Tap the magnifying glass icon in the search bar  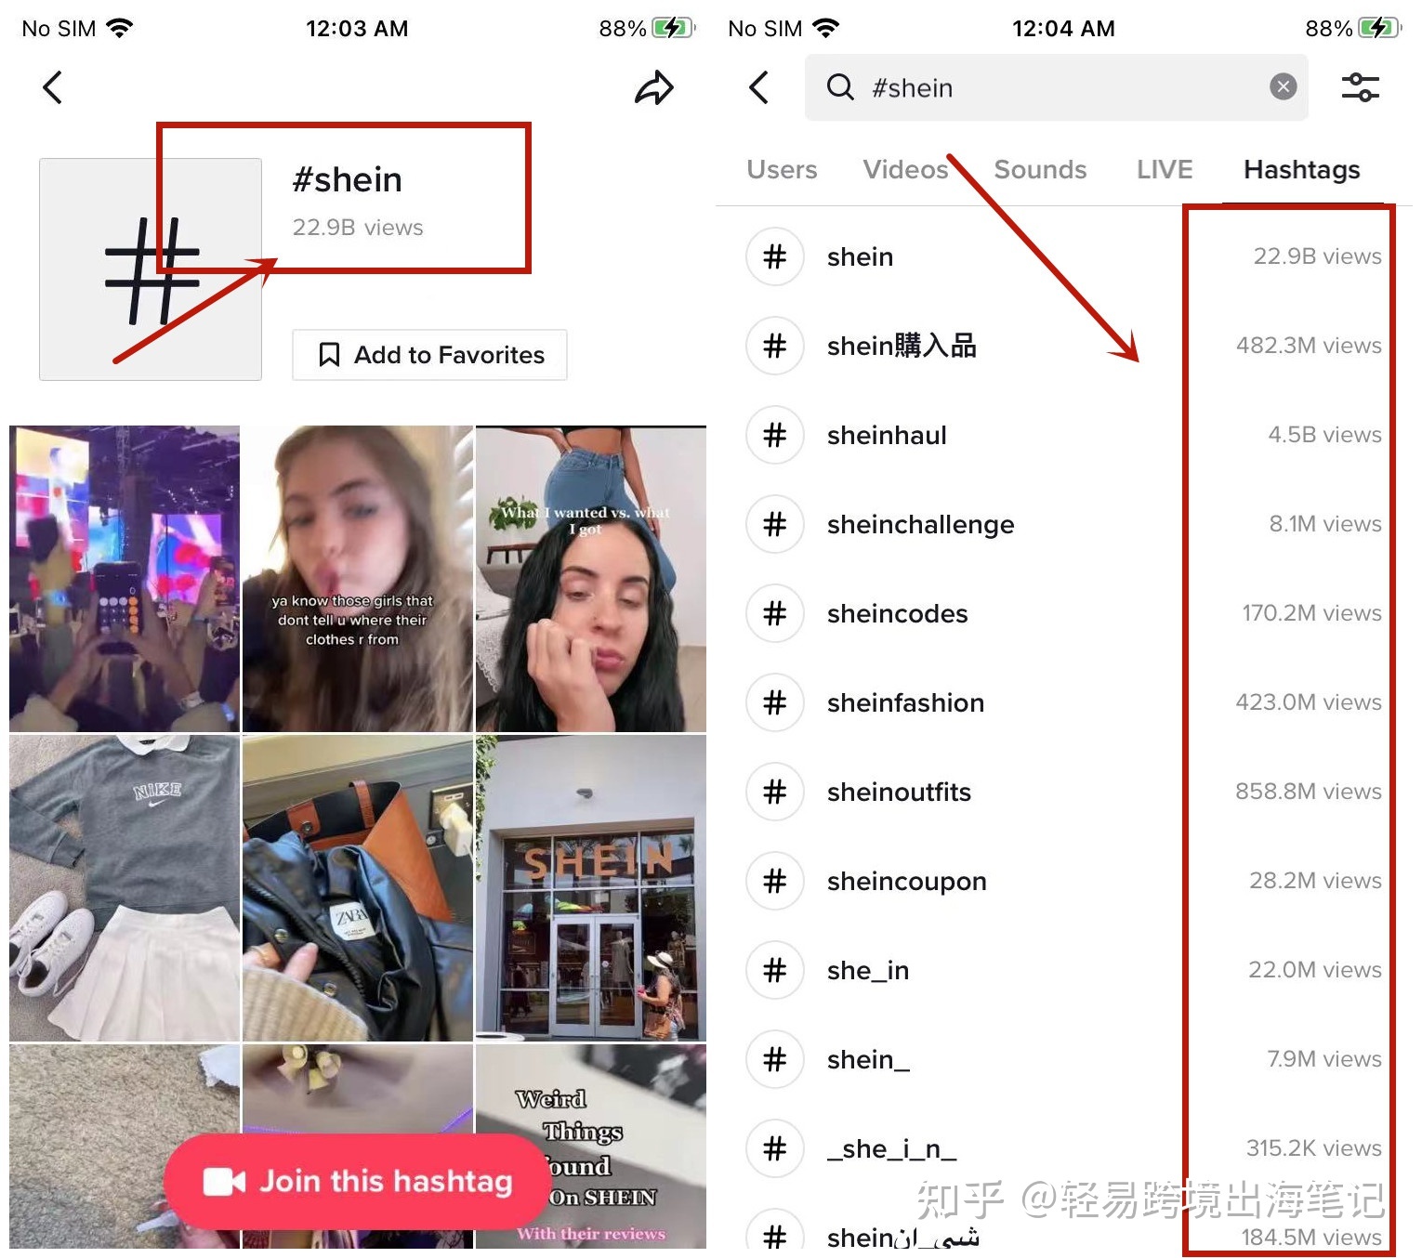tap(840, 87)
